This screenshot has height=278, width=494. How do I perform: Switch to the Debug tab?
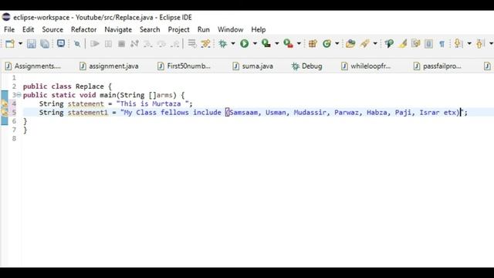[x=307, y=66]
